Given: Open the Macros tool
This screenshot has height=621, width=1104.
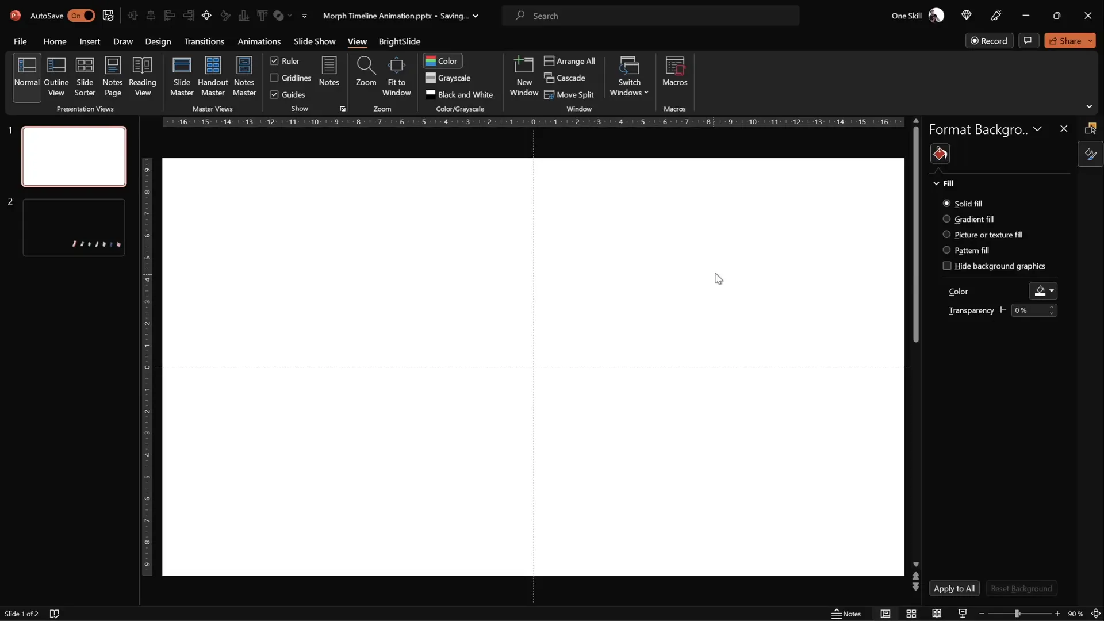Looking at the screenshot, I should pyautogui.click(x=675, y=70).
